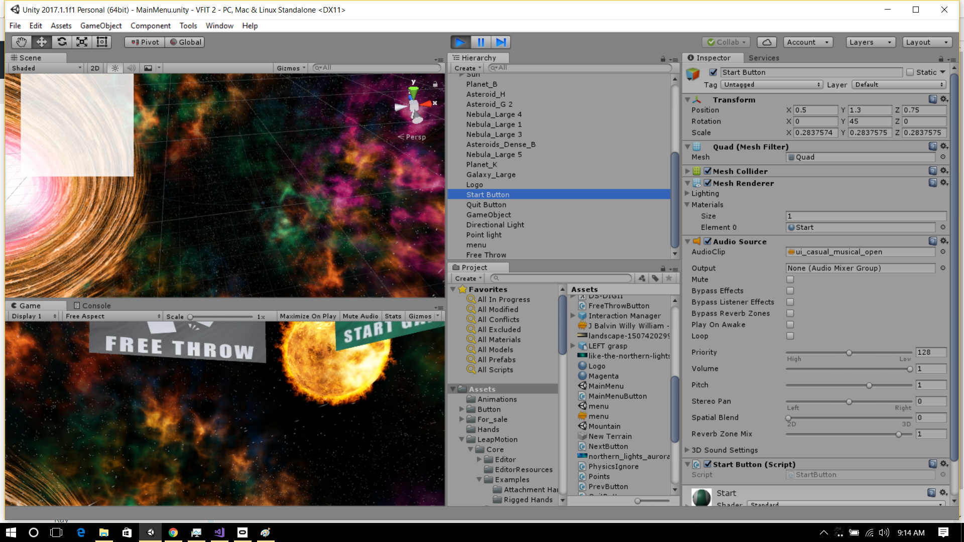Image resolution: width=964 pixels, height=542 pixels.
Task: Toggle scene lighting sun icon
Action: tap(115, 68)
